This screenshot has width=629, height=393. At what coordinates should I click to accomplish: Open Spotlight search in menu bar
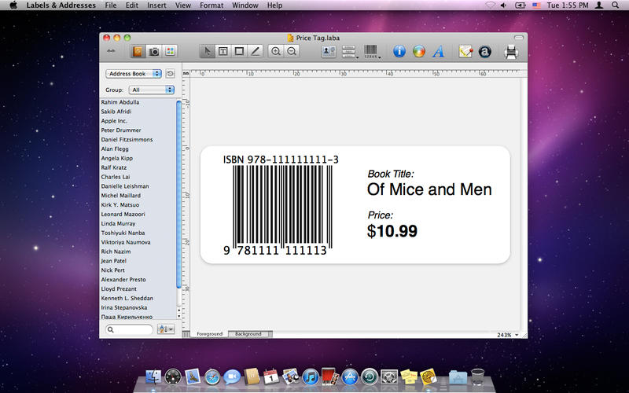tap(615, 6)
